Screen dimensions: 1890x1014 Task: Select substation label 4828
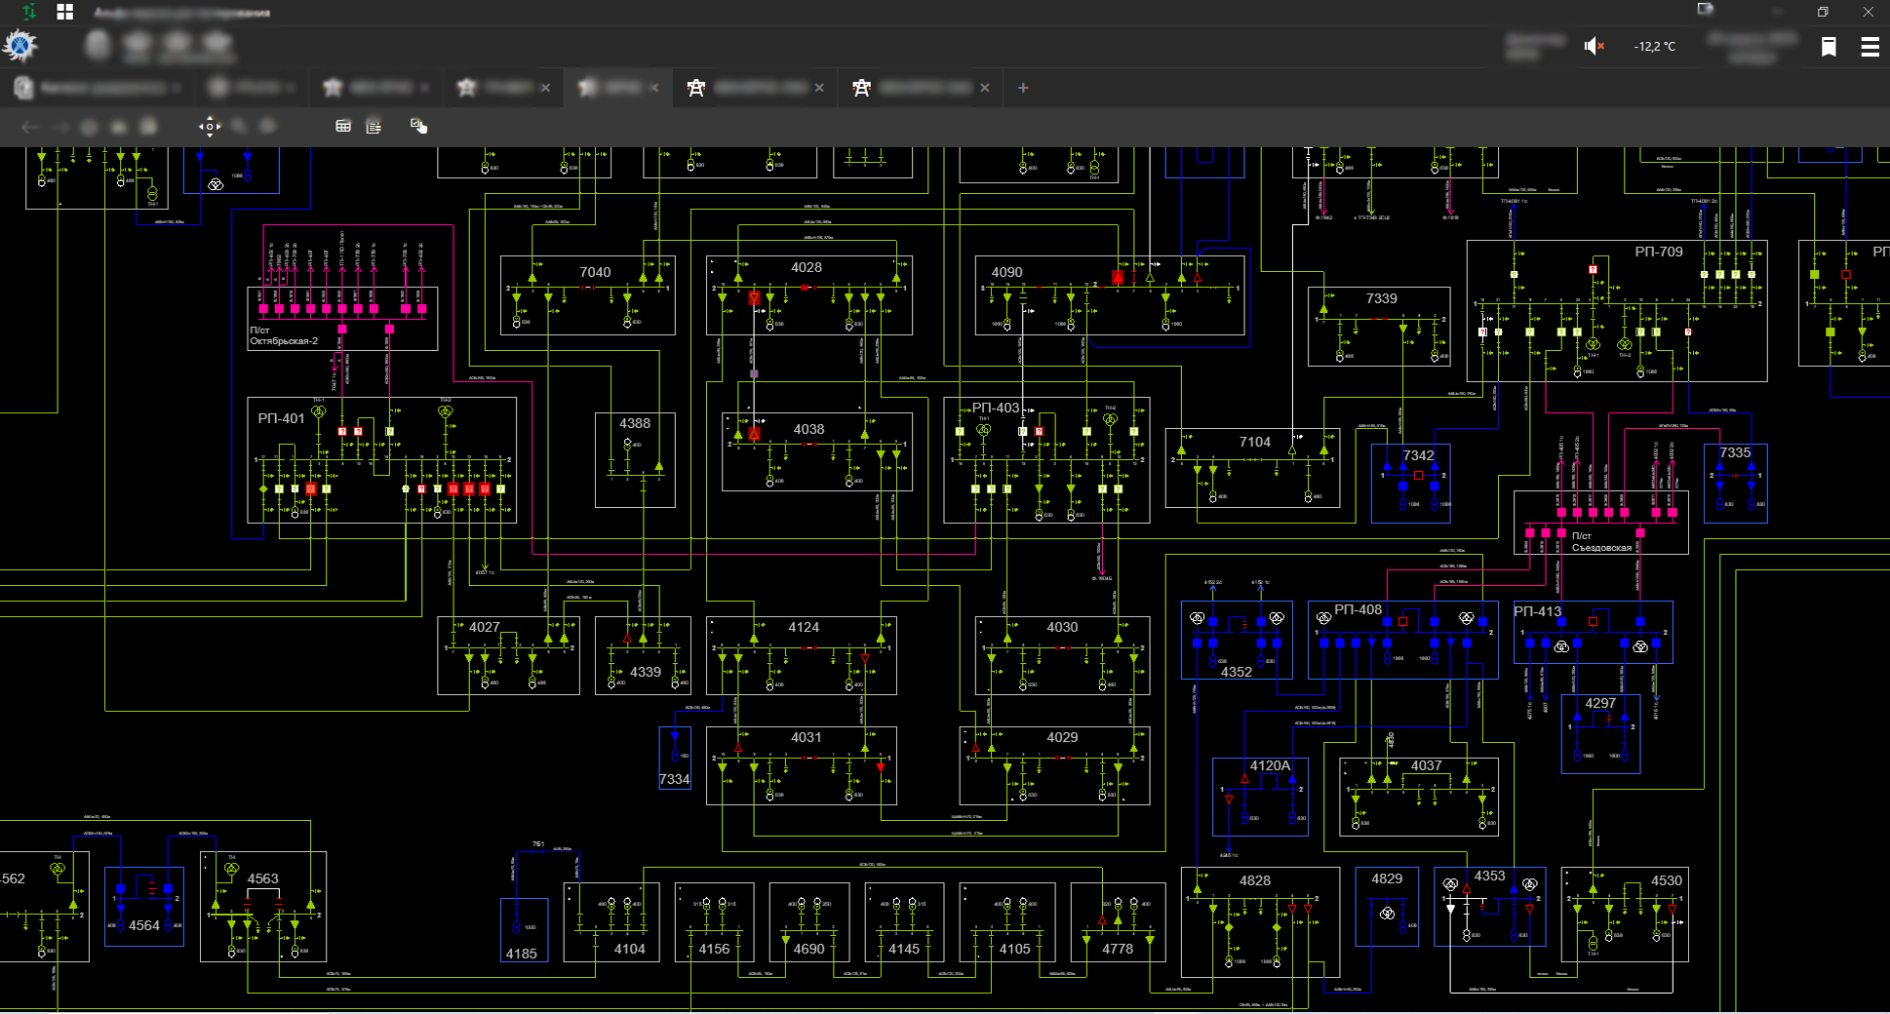[1255, 880]
